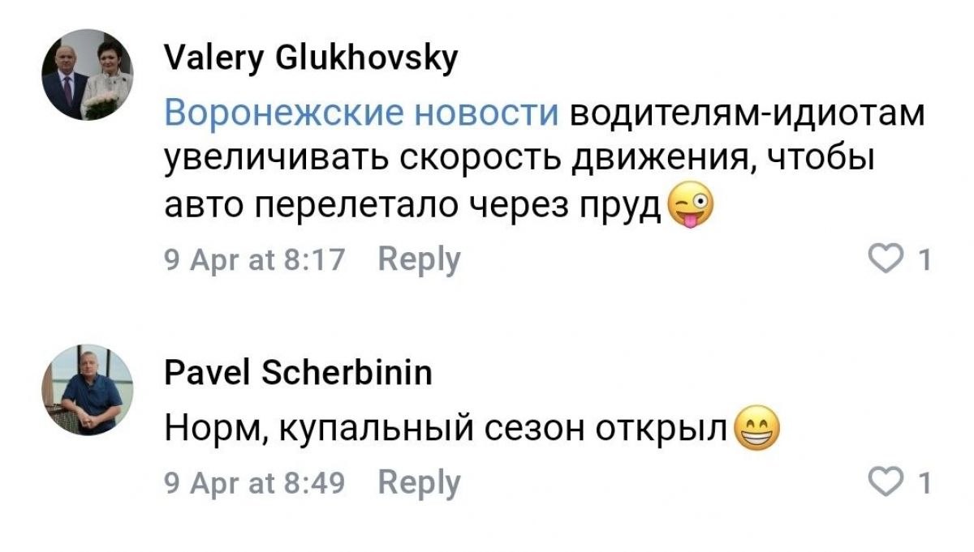
Task: Open Valery Glukhovsky's profile picture
Action: click(x=88, y=75)
